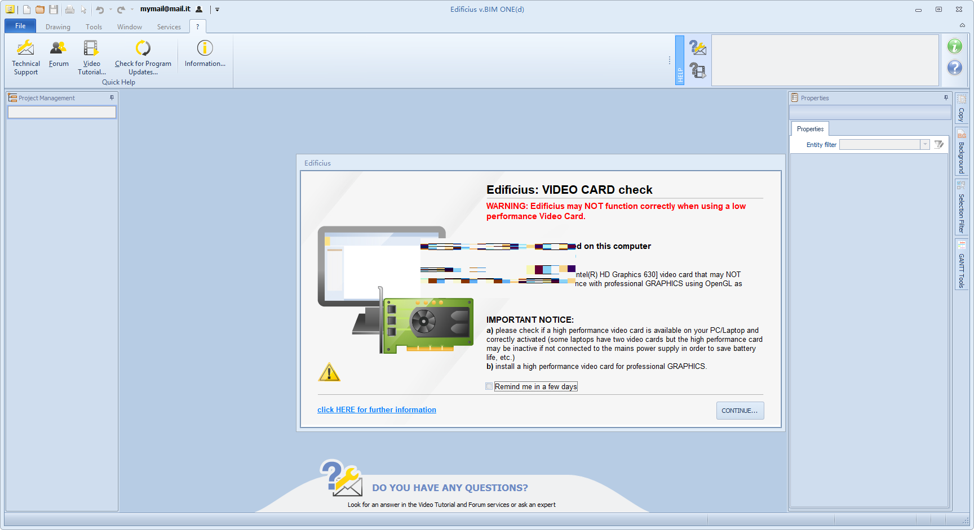Check for Program Updates

tap(143, 57)
